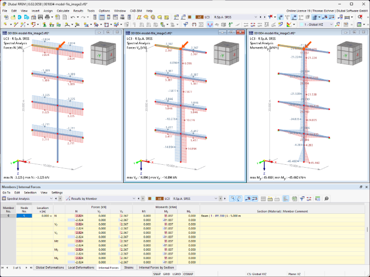The width and height of the screenshot is (370, 277).
Task: Toggle SNAP in the status bar
Action: (157, 274)
